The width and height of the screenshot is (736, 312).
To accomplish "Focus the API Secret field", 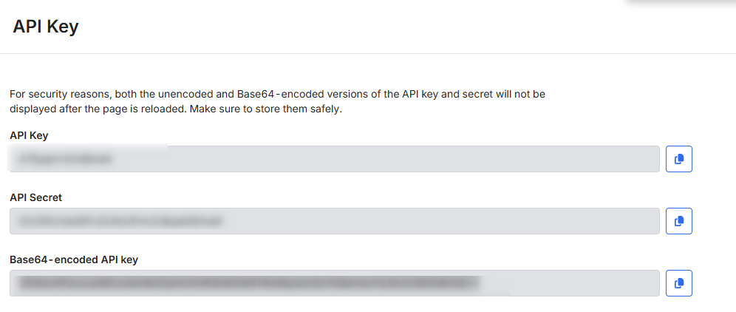I will (x=334, y=221).
